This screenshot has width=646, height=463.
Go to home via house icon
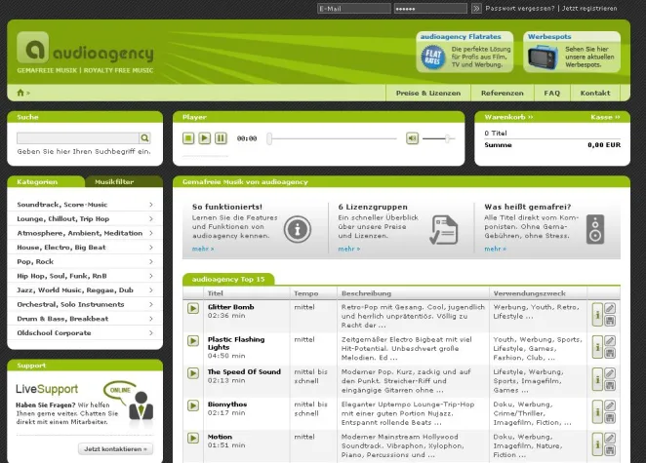point(20,93)
